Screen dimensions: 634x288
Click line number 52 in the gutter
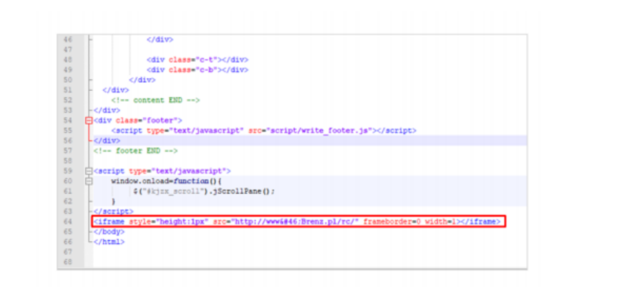pos(67,100)
